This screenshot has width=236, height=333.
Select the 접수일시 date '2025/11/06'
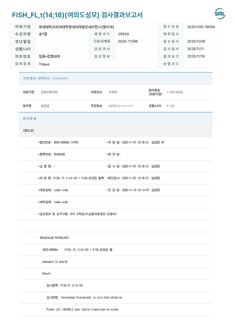196,41
